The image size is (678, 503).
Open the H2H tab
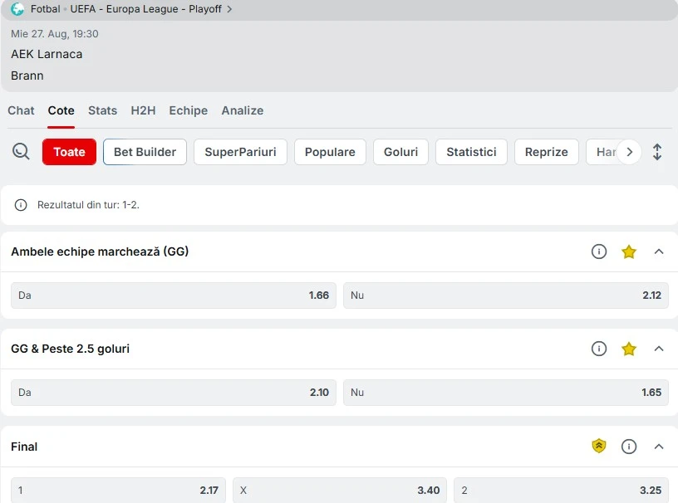point(143,110)
